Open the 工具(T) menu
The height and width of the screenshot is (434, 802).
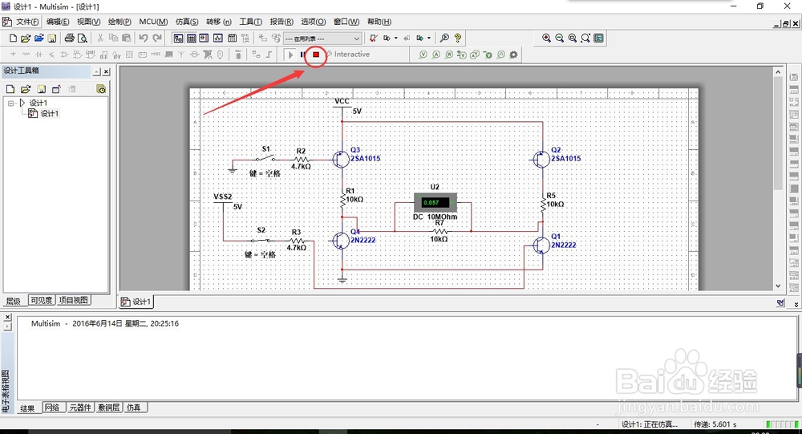click(x=251, y=22)
